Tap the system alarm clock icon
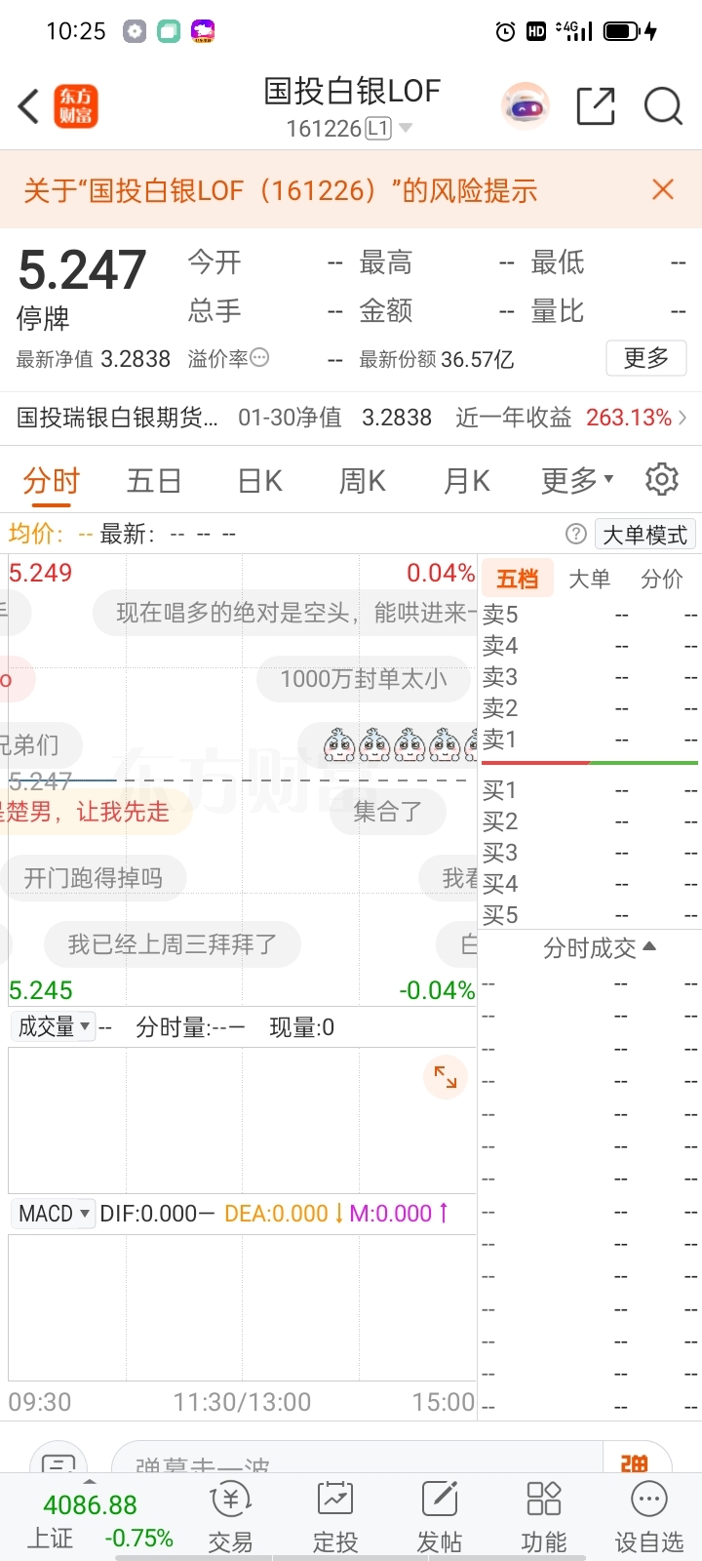Viewport: 702px width, 1561px height. (505, 31)
